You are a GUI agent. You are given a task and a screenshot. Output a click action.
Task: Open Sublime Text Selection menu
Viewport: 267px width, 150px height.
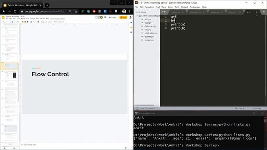pyautogui.click(x=149, y=7)
